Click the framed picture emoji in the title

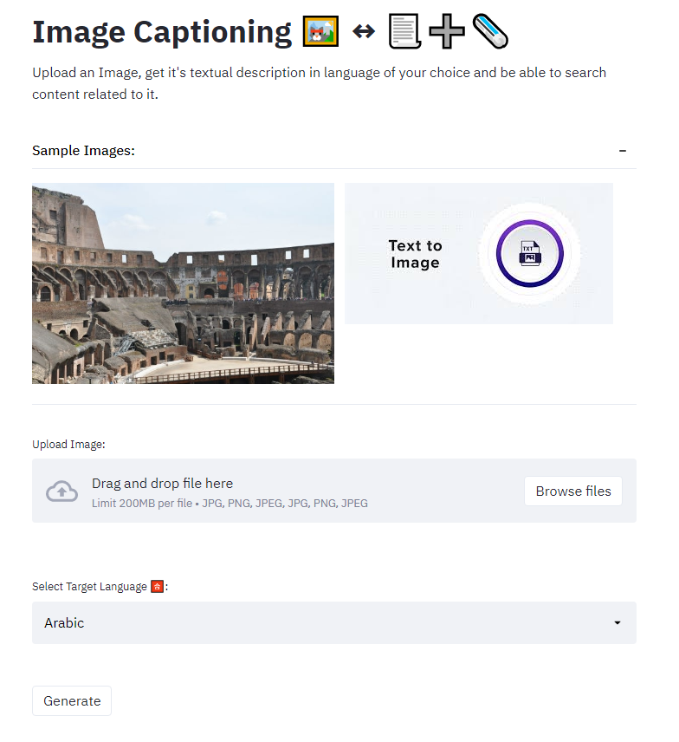click(320, 32)
